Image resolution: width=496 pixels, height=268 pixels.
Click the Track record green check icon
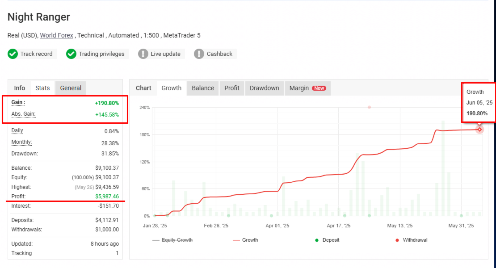point(13,54)
